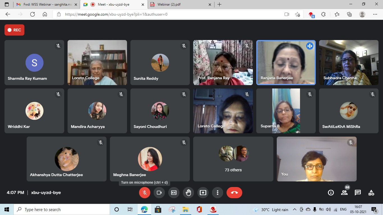Show everyone participants list icon
The image size is (383, 215).
[344, 193]
